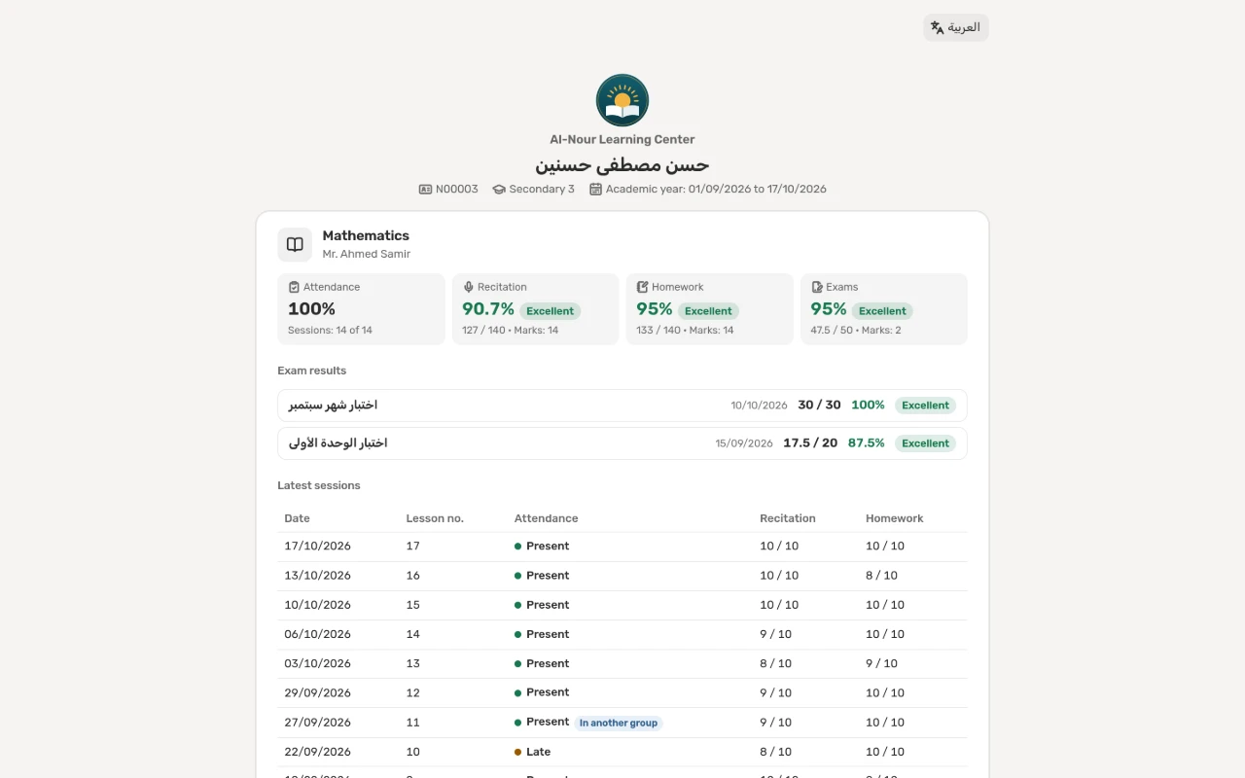This screenshot has width=1245, height=778.
Task: Click the Date column header
Action: [297, 518]
